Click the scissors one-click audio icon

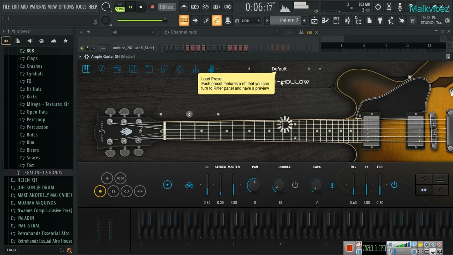(x=389, y=7)
